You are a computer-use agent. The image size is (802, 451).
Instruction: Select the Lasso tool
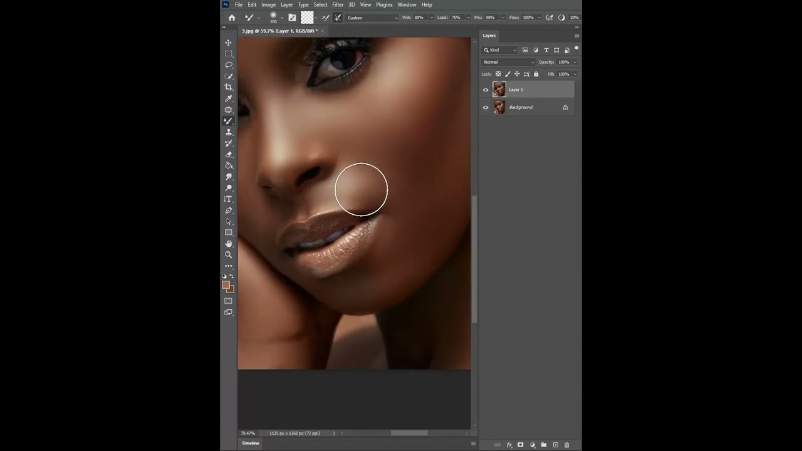click(x=229, y=65)
